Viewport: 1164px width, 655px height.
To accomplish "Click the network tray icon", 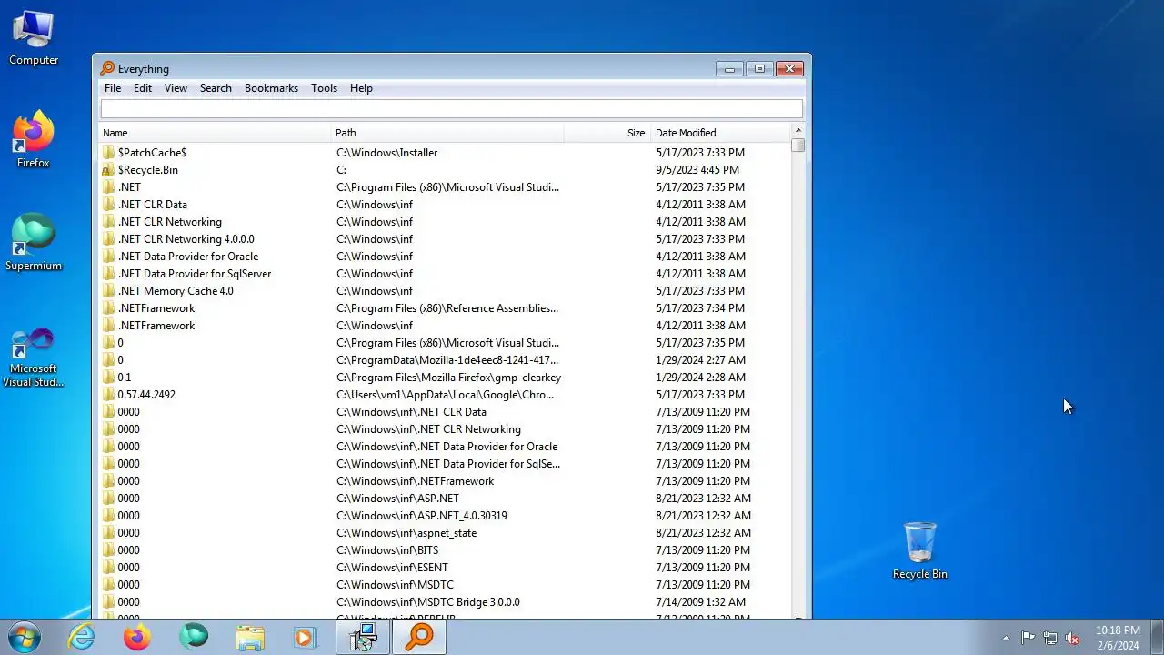I will (x=1050, y=638).
